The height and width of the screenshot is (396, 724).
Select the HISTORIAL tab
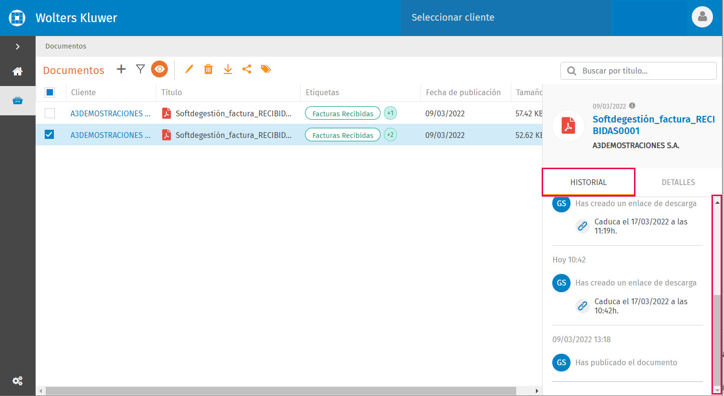pyautogui.click(x=588, y=182)
